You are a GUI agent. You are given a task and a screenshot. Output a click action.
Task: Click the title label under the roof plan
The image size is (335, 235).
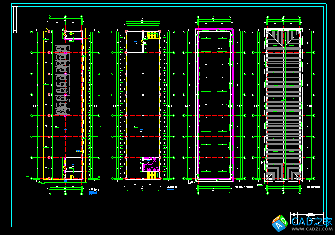point(312,186)
